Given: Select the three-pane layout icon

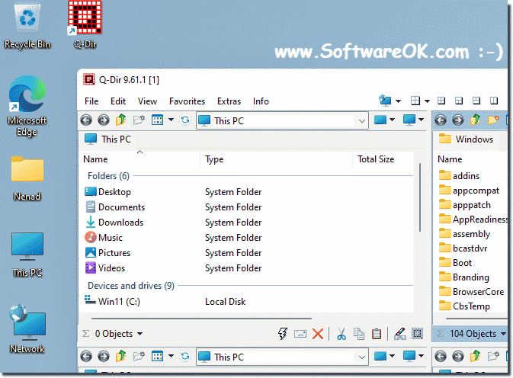Looking at the screenshot, I should click(x=459, y=101).
